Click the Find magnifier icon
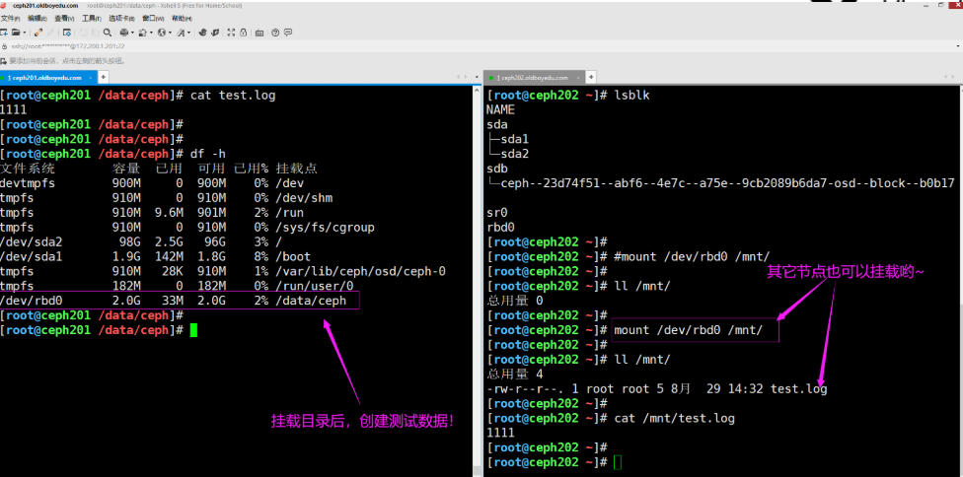963x477 pixels. click(x=106, y=33)
